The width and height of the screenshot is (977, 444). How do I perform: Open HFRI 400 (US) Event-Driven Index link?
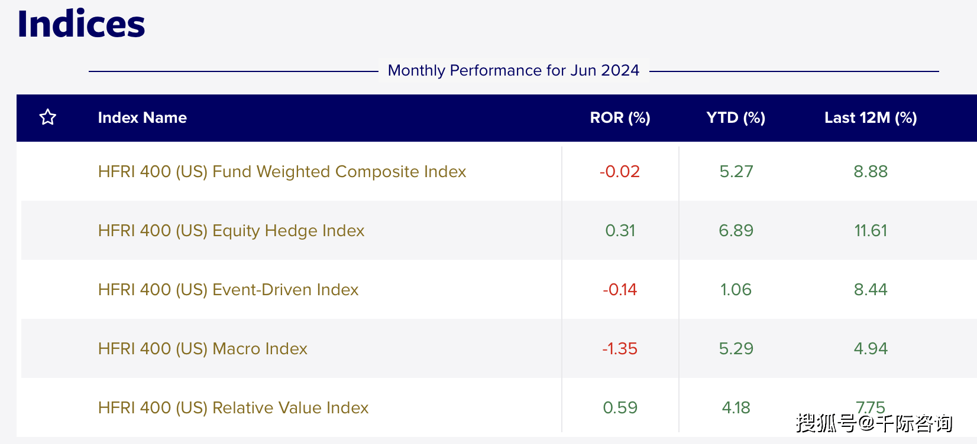pos(228,289)
